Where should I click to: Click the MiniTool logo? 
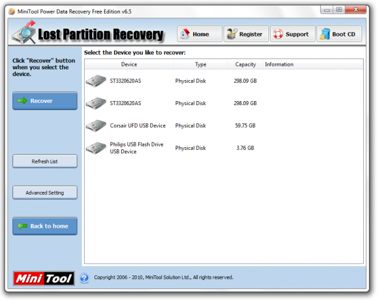44,279
